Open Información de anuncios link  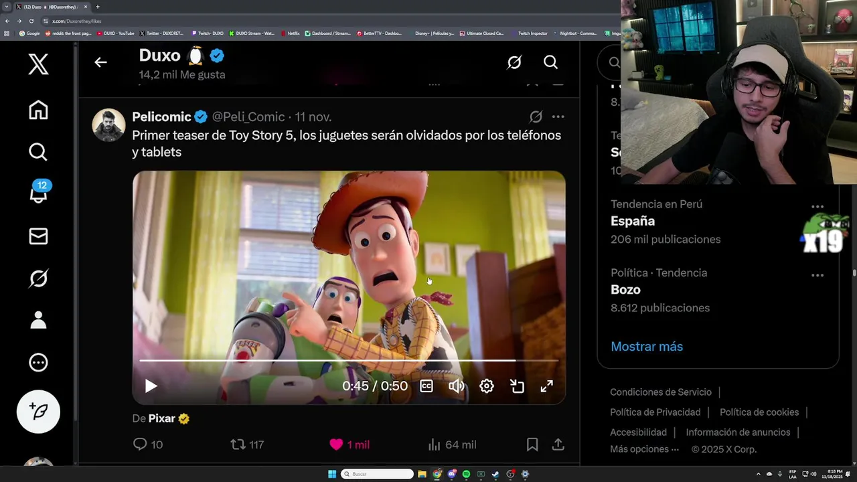point(738,432)
